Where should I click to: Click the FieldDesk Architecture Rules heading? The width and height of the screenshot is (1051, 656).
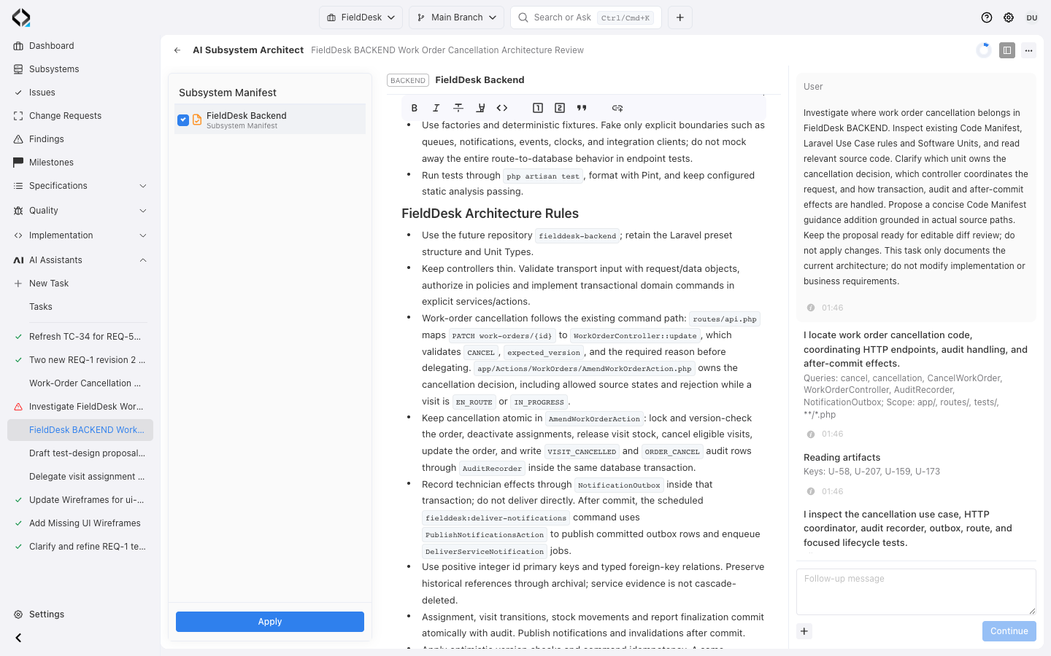(x=490, y=214)
